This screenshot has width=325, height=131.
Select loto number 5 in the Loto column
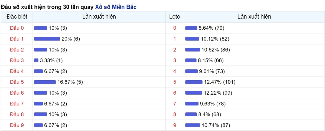point(175,82)
